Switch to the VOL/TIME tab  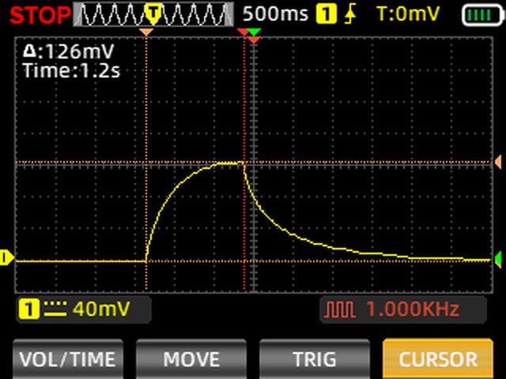pyautogui.click(x=67, y=359)
